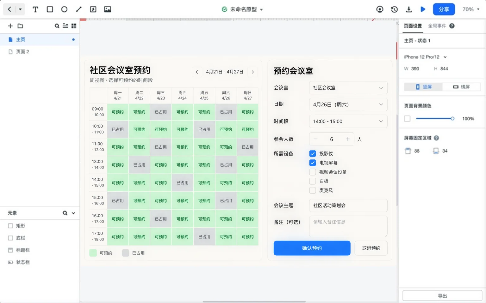Viewport: 486px width, 303px height.
Task: Play the prototype preview
Action: [423, 9]
